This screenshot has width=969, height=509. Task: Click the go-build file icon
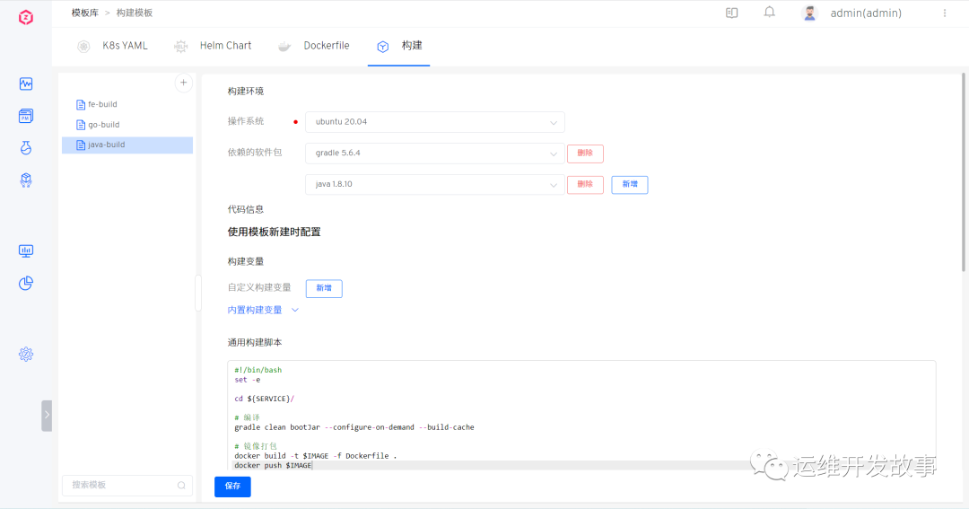tap(81, 124)
